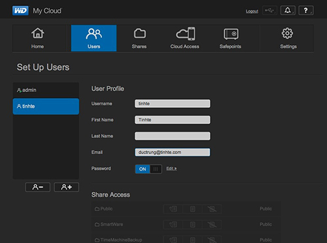Select the admin user in the list

click(46, 90)
